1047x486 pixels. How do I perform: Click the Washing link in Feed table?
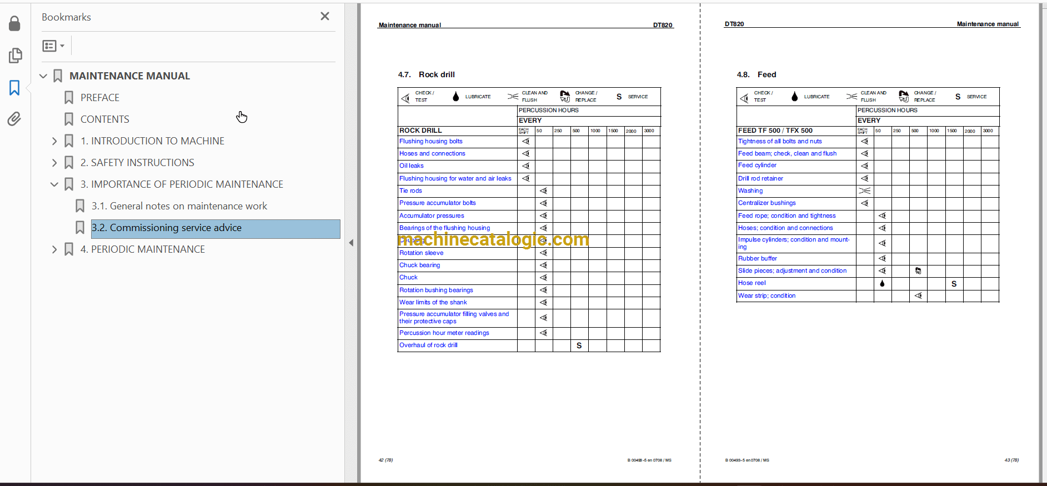(750, 191)
